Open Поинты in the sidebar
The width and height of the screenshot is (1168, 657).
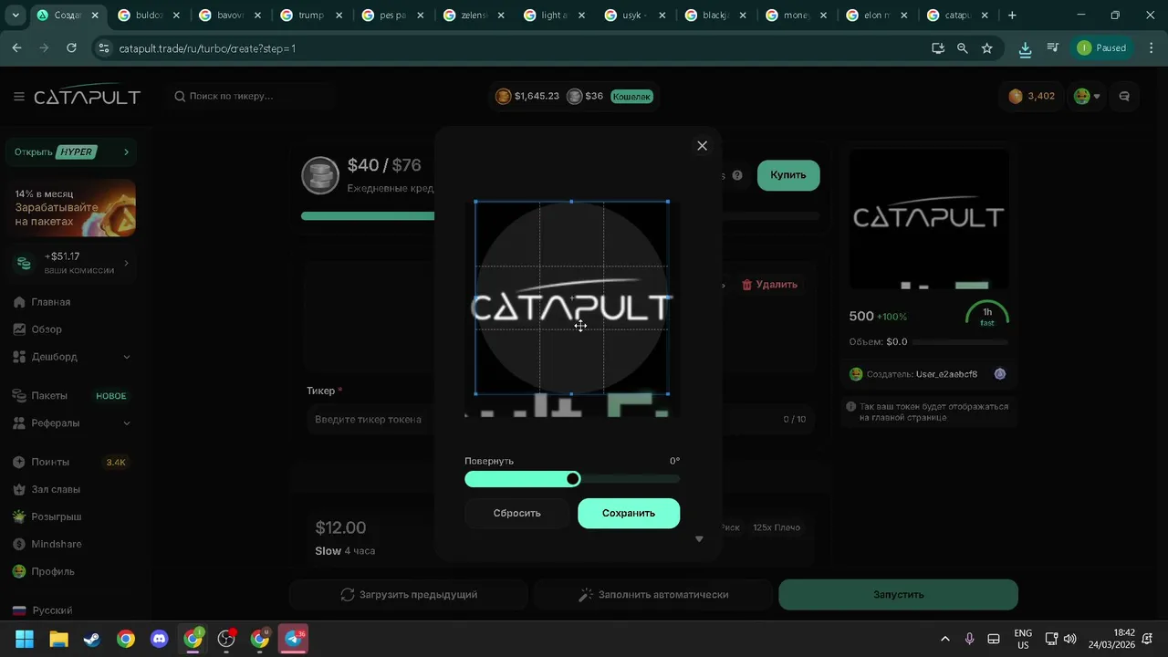pos(50,463)
